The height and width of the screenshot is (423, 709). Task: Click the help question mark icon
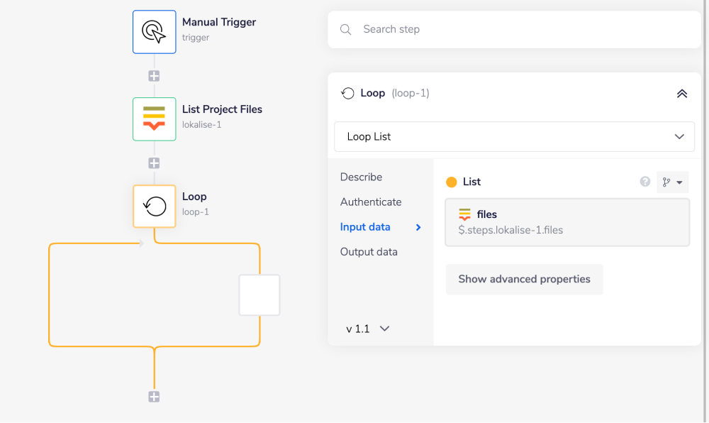(645, 182)
